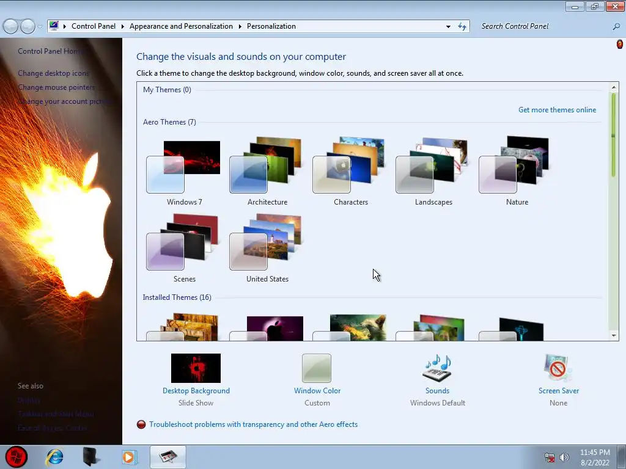Select the installed dark cyan theme

coord(516,329)
